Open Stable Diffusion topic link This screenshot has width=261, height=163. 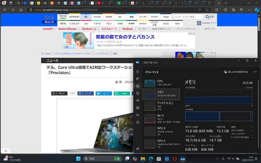pyautogui.click(x=68, y=29)
